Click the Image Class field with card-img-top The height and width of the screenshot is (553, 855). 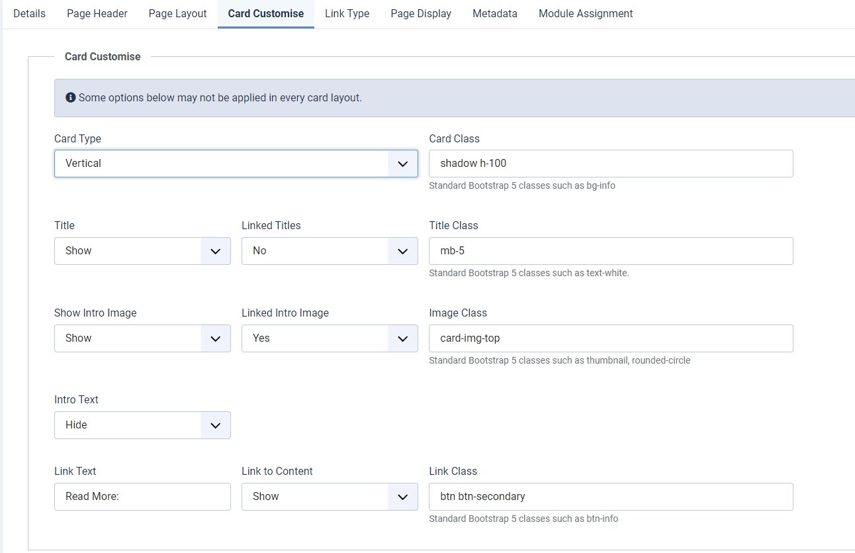[611, 338]
